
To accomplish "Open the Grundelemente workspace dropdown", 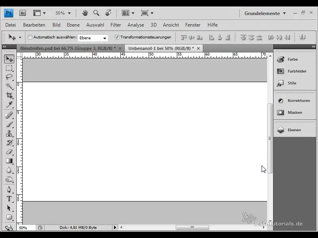I will point(265,13).
